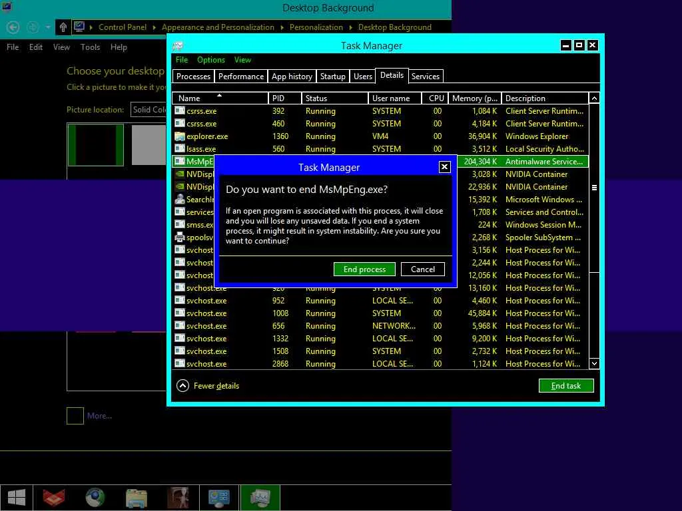Click the up arrow in Desktop Background window

(63, 27)
